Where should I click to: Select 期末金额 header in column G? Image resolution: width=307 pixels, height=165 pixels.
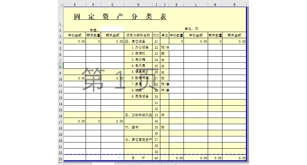112,35
